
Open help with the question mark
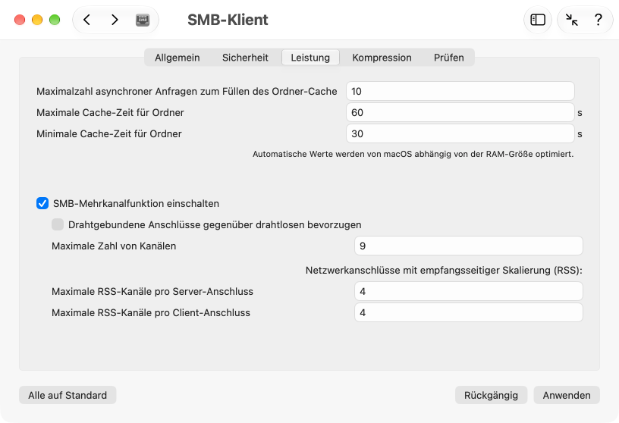(x=599, y=20)
